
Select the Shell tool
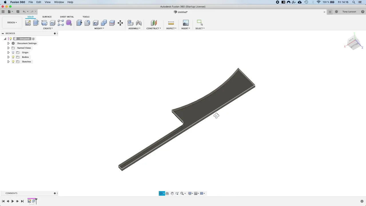coord(96,23)
